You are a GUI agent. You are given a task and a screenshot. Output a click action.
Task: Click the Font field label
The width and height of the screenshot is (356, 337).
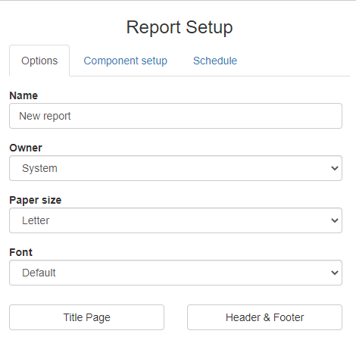(x=21, y=252)
